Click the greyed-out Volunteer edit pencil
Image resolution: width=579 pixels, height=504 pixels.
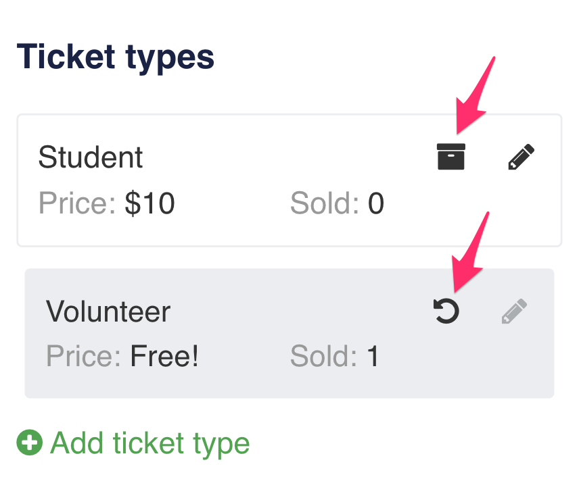point(514,311)
